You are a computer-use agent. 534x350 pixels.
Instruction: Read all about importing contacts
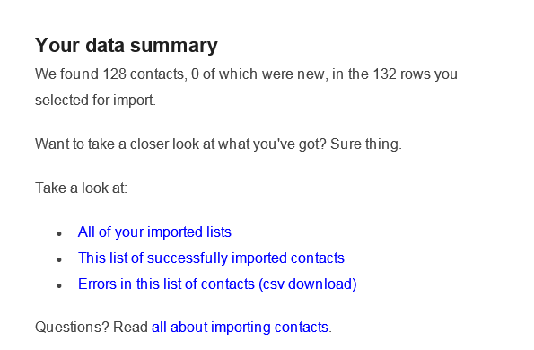[240, 328]
